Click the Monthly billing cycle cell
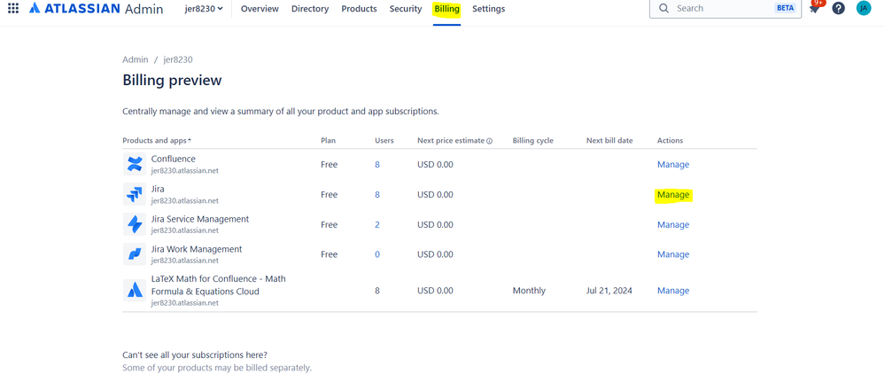This screenshot has width=885, height=374. 529,291
